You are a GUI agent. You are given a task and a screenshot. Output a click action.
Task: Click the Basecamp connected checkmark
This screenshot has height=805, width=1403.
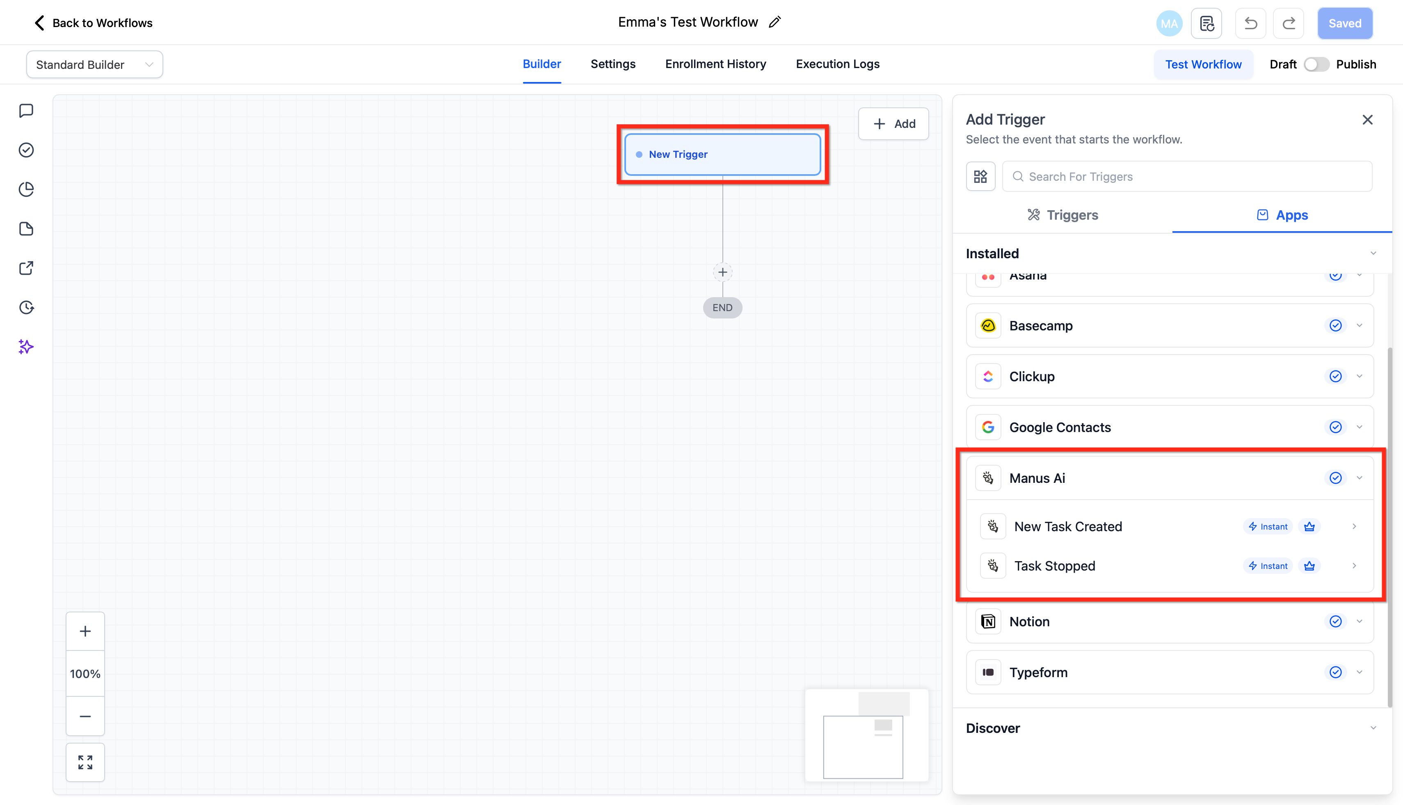click(1335, 326)
